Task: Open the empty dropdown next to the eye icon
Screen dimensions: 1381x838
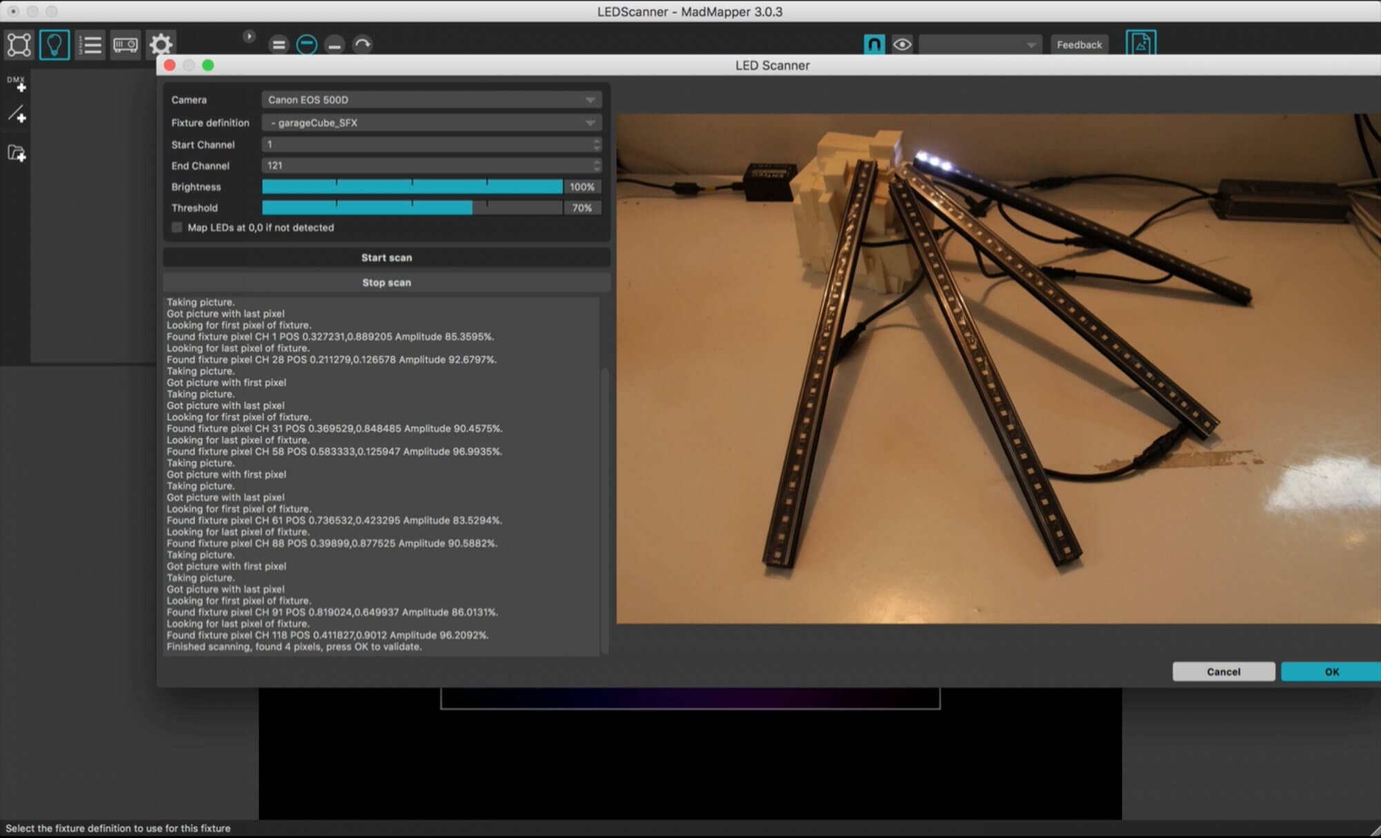Action: [x=980, y=45]
